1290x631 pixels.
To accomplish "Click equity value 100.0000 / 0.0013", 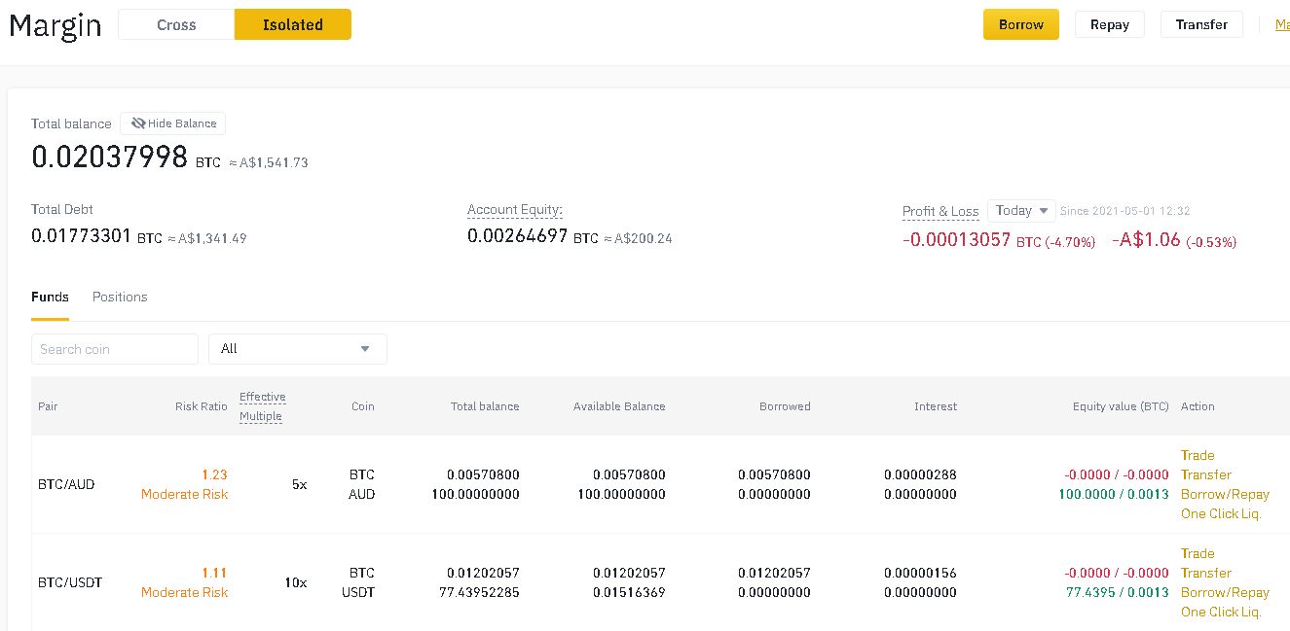I will pyautogui.click(x=1114, y=494).
